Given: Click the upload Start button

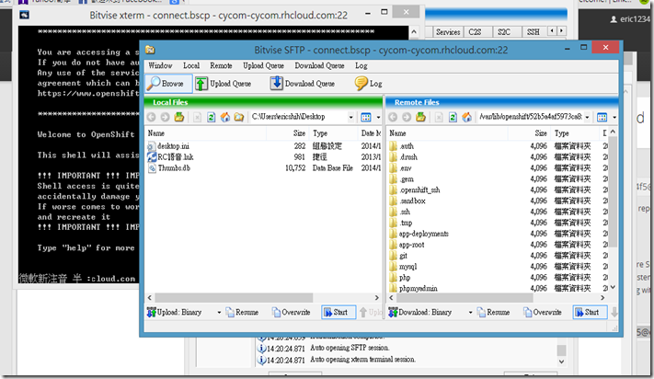Looking at the screenshot, I should click(x=338, y=312).
